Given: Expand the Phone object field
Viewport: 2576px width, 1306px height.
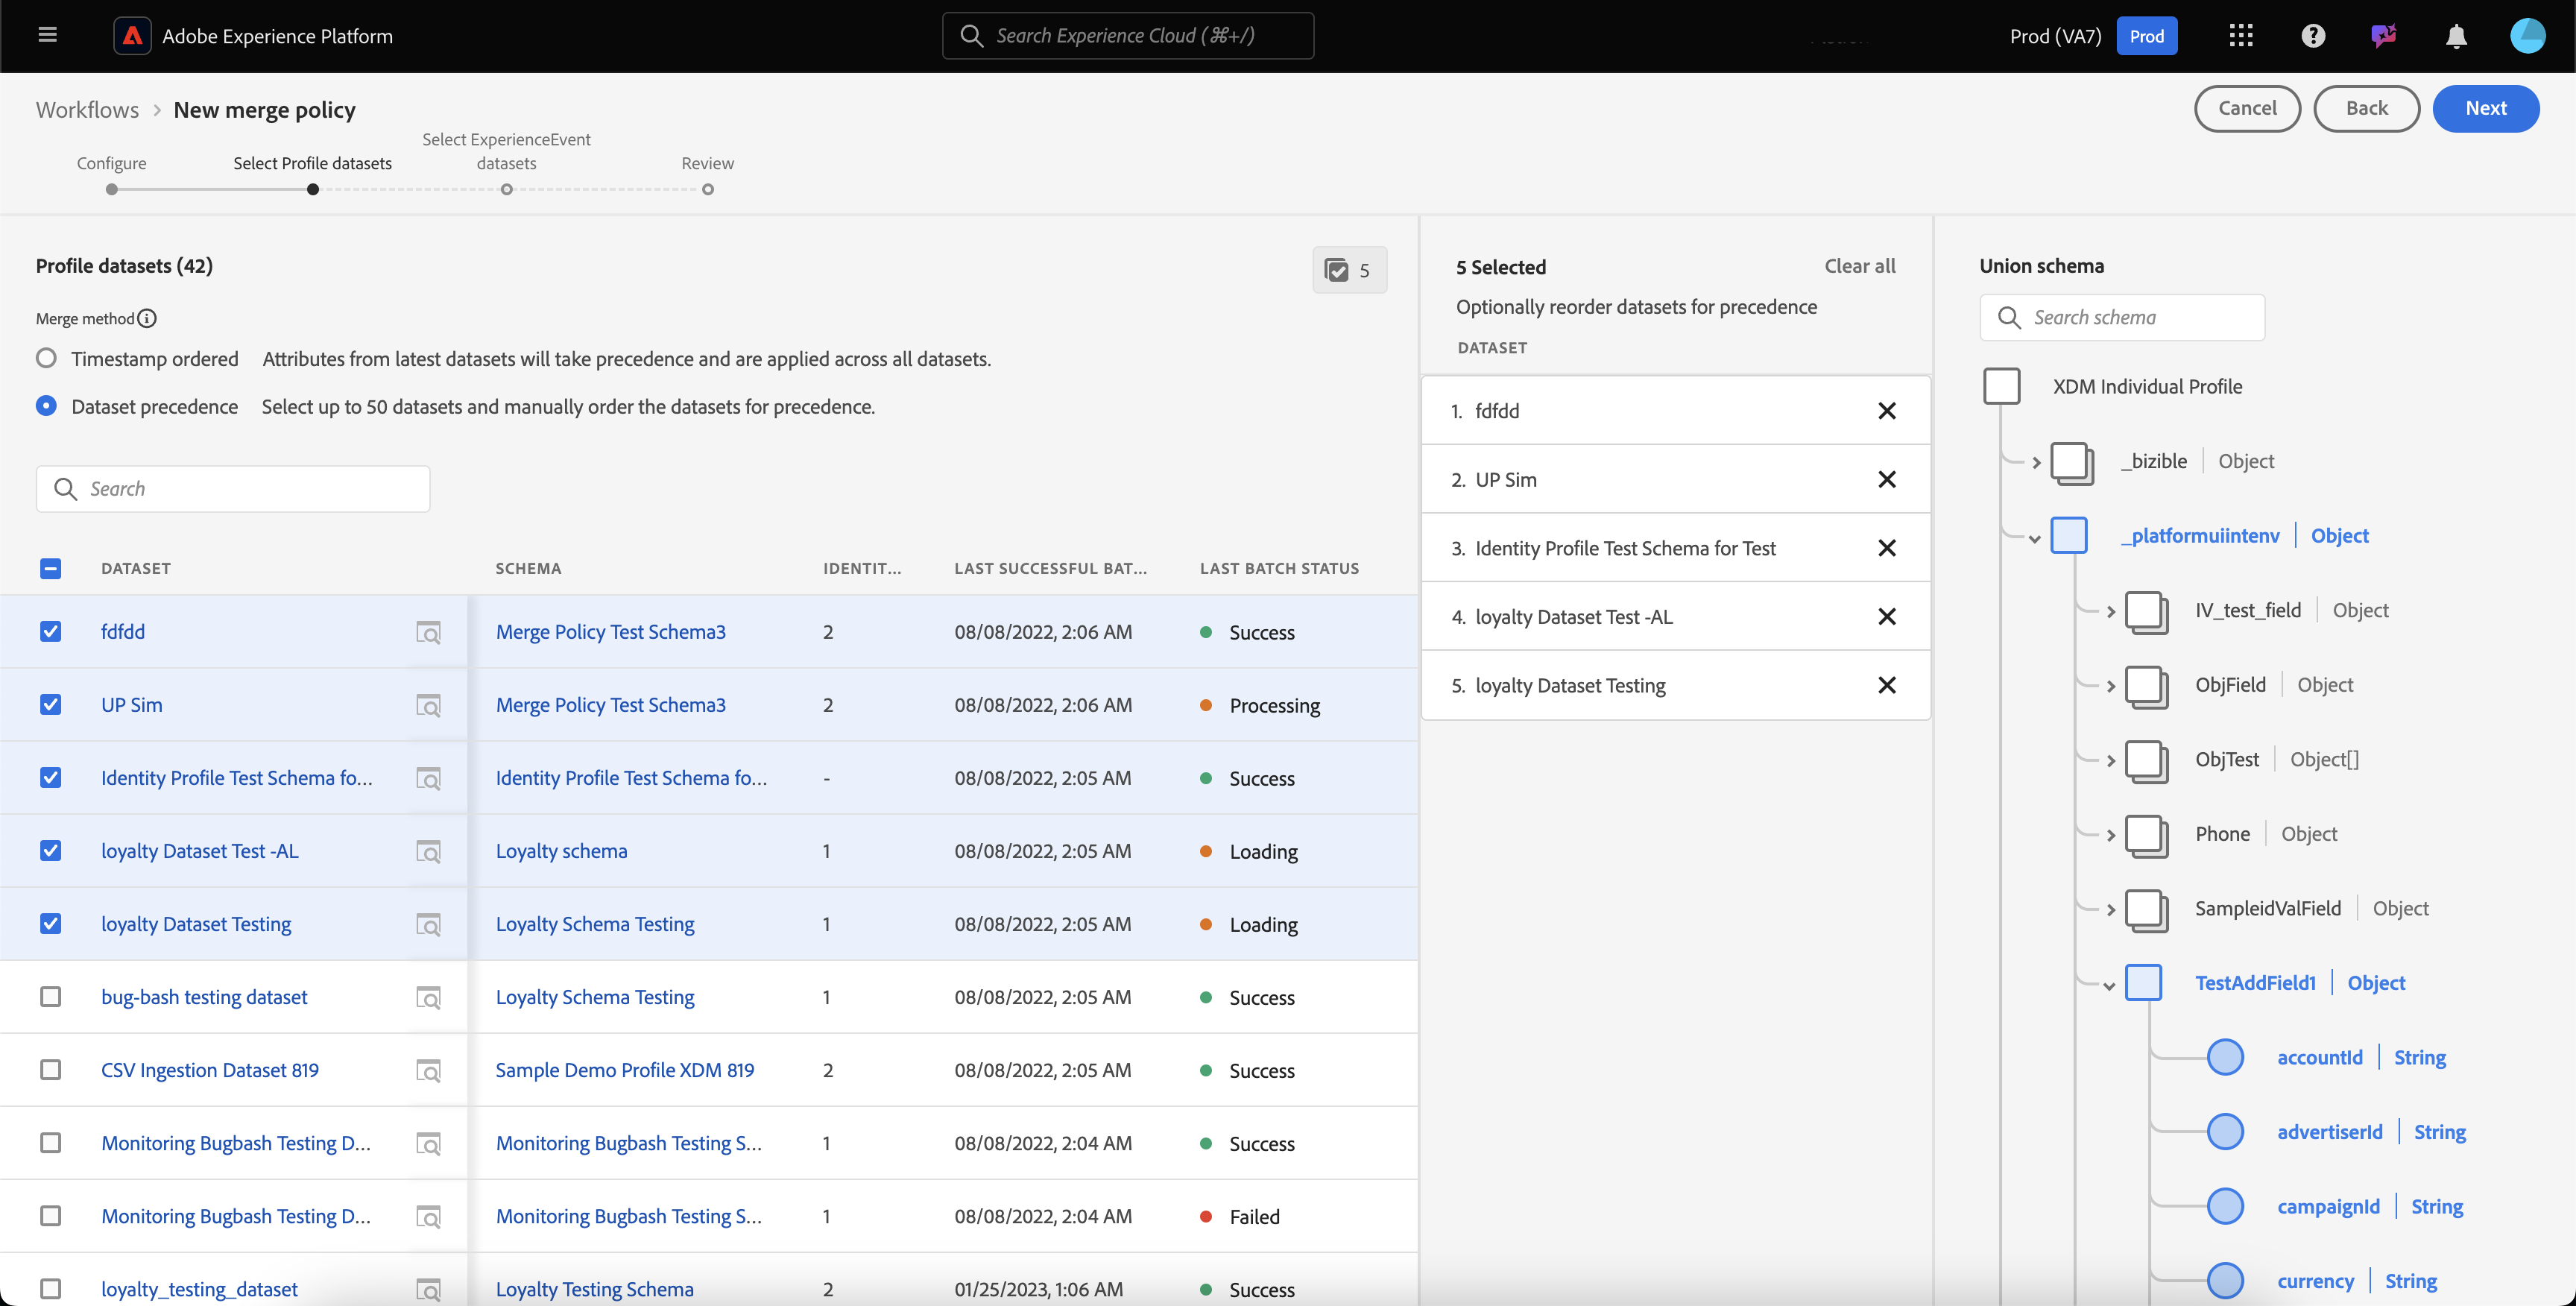Looking at the screenshot, I should 2110,835.
